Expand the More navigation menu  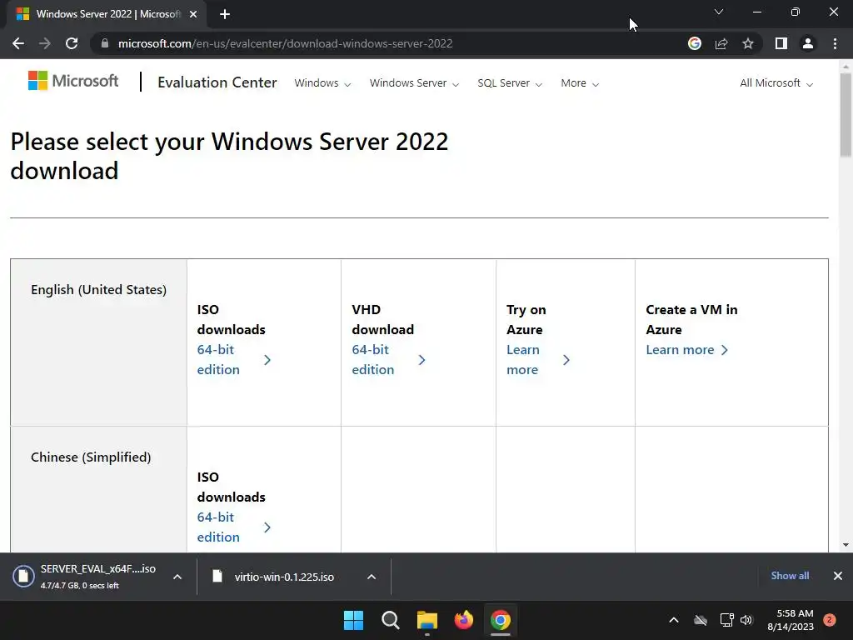tap(580, 83)
